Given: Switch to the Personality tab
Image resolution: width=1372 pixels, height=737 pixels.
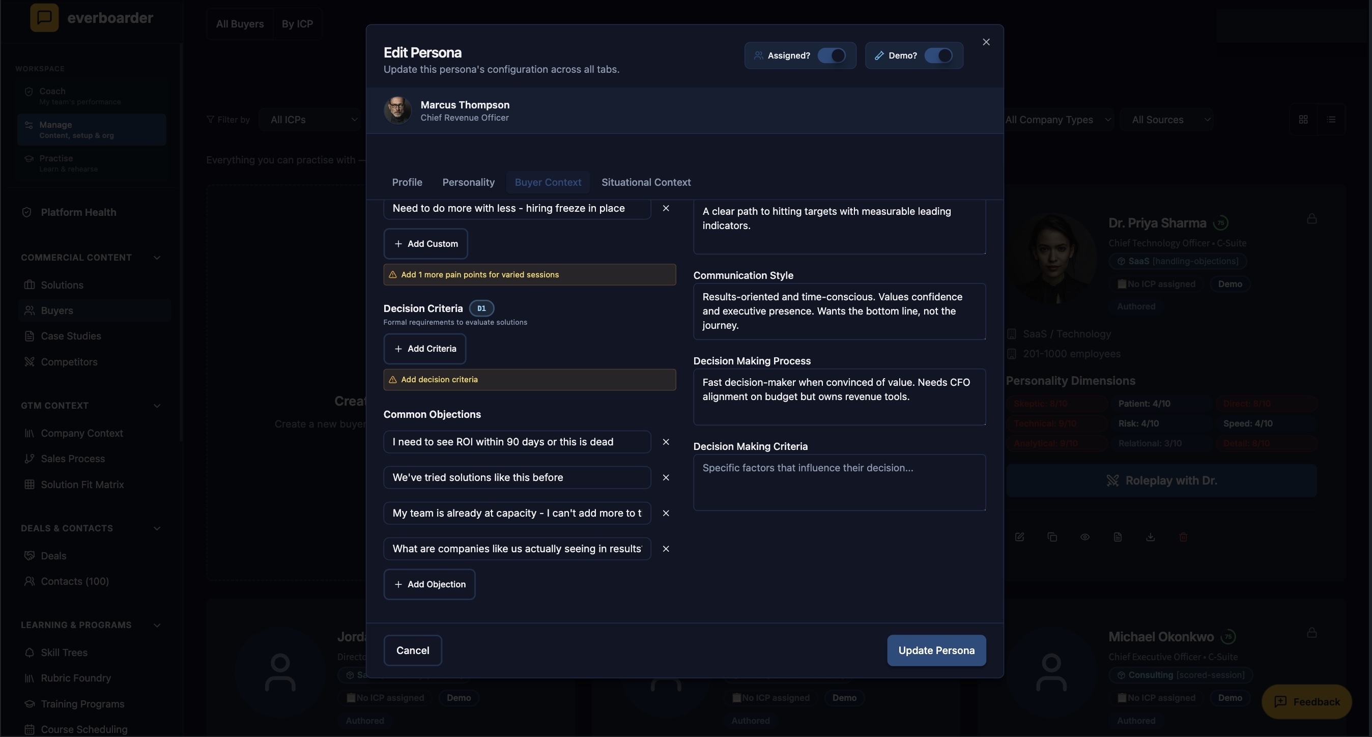Looking at the screenshot, I should (x=468, y=182).
